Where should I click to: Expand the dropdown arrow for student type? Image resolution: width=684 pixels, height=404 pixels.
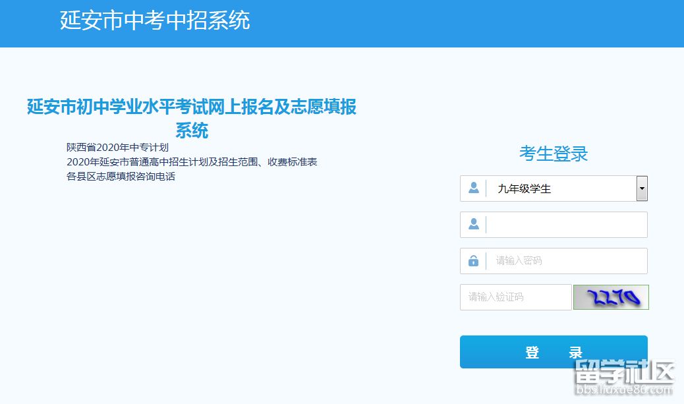(x=642, y=188)
